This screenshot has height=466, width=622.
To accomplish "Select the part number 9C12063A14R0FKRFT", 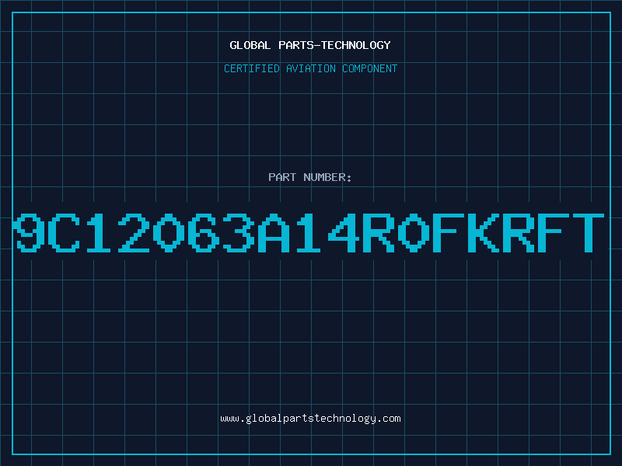I will pyautogui.click(x=309, y=232).
